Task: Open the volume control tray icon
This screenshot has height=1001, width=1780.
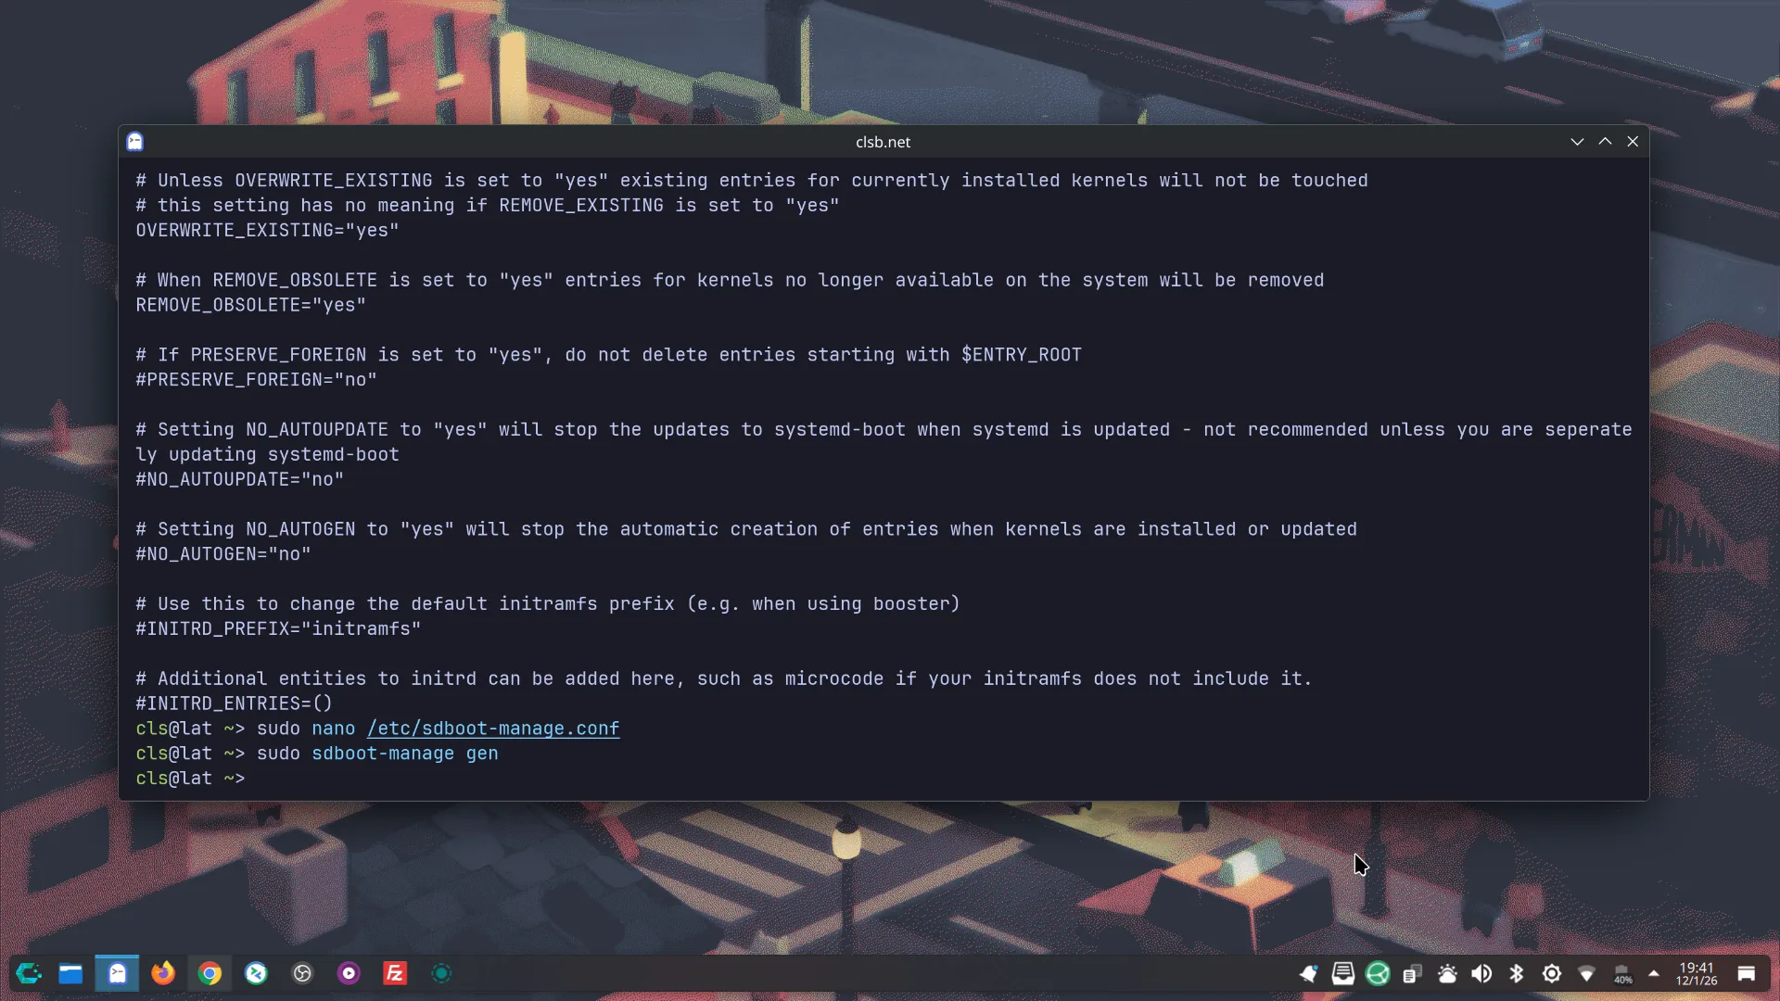Action: pyautogui.click(x=1481, y=973)
